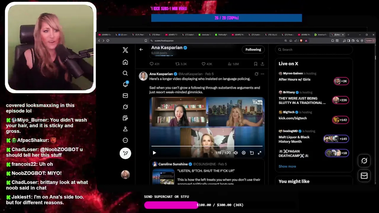Go to Home in X sidebar
379x213 pixels.
(125, 62)
